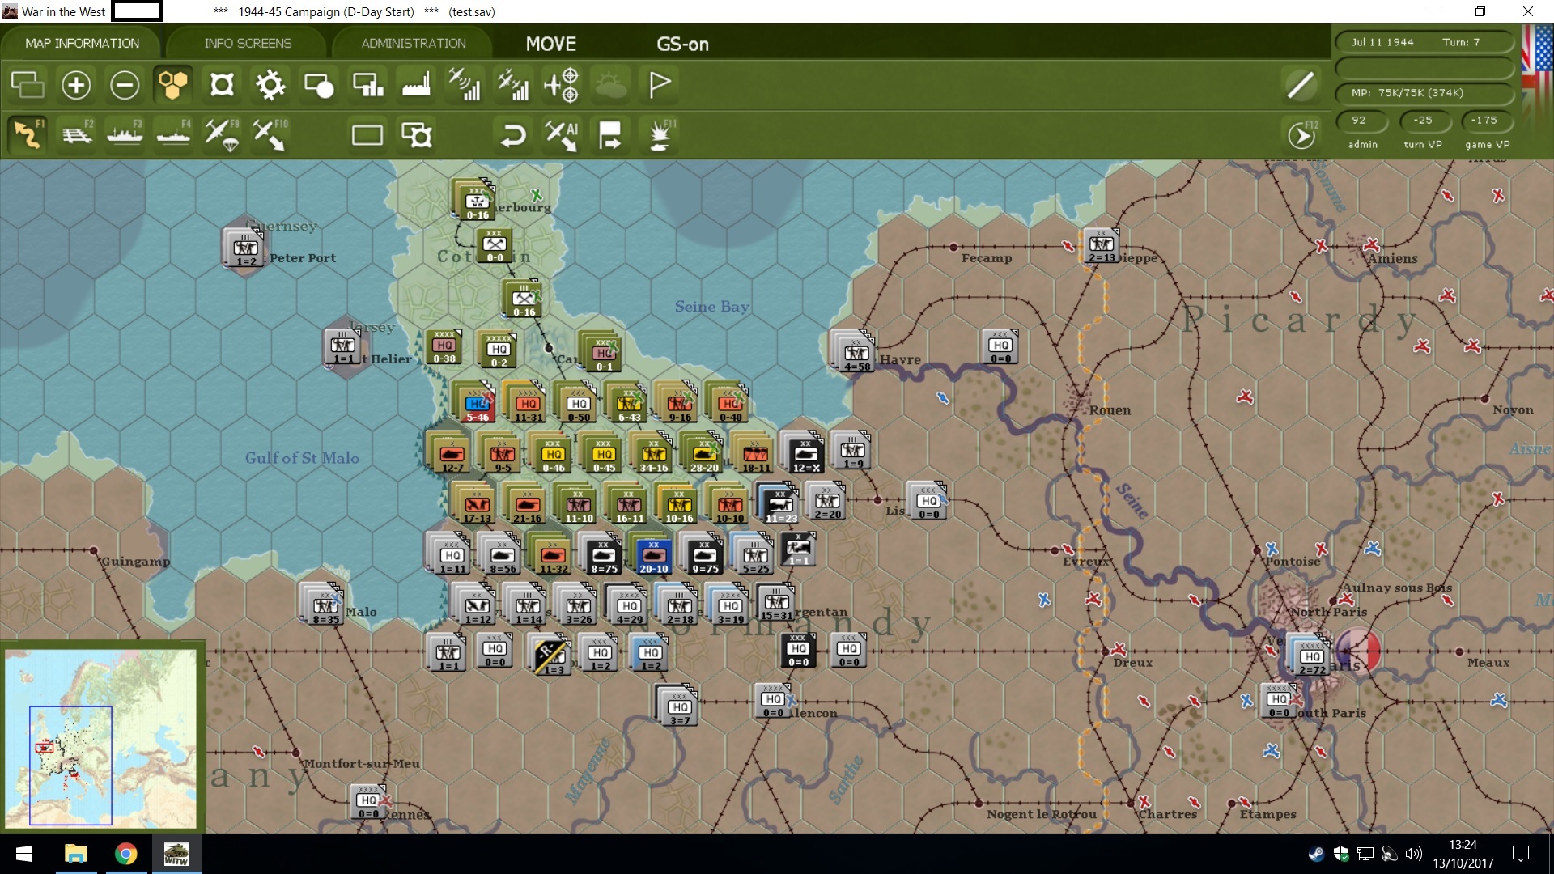Click the Rouen city hex
The height and width of the screenshot is (874, 1554).
pyautogui.click(x=1079, y=399)
